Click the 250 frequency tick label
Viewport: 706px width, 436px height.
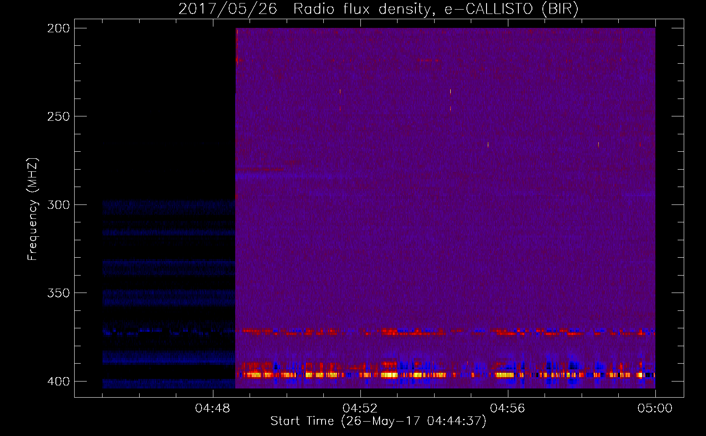pyautogui.click(x=58, y=116)
